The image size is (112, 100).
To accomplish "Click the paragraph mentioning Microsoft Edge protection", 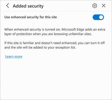I will click(55, 32).
